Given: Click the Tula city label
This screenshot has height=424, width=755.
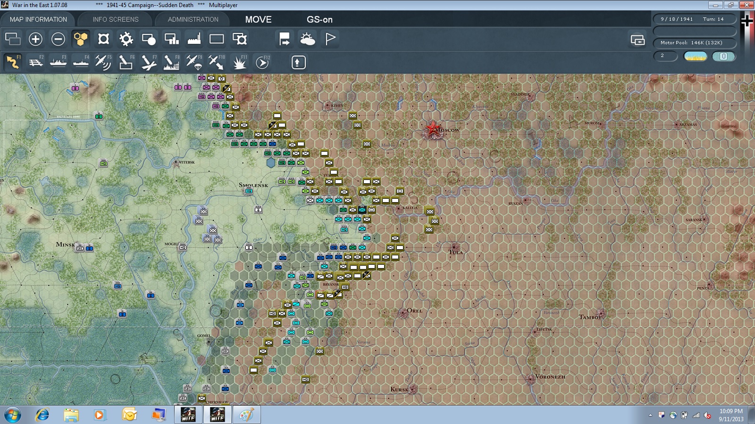Looking at the screenshot, I should click(x=456, y=252).
